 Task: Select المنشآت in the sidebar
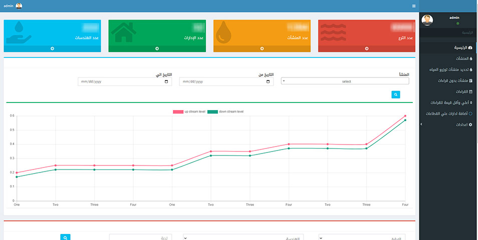tap(464, 58)
